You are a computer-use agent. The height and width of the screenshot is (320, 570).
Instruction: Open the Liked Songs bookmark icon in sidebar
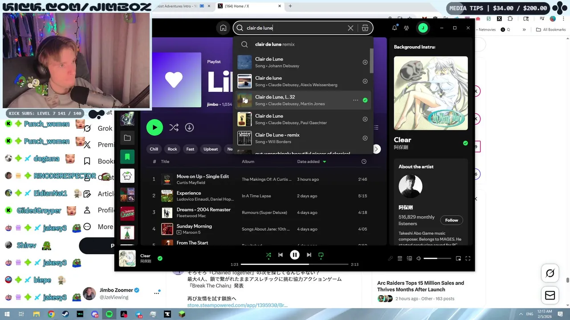pos(127,157)
